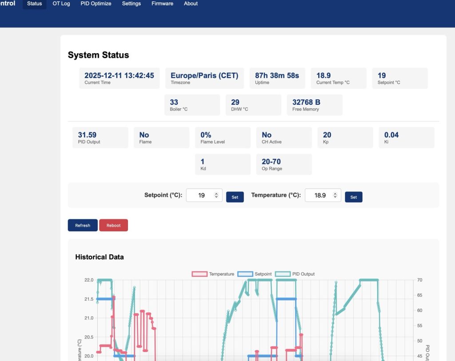Click the Setpoint number input field

201,195
